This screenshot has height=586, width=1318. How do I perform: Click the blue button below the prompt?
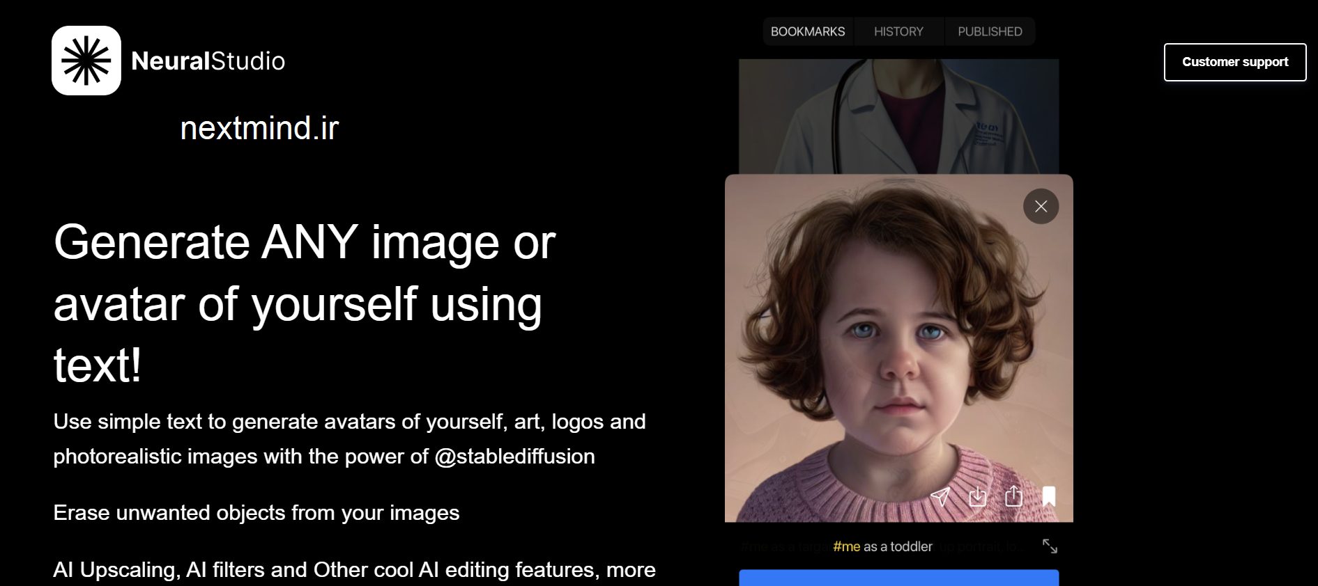click(x=898, y=578)
